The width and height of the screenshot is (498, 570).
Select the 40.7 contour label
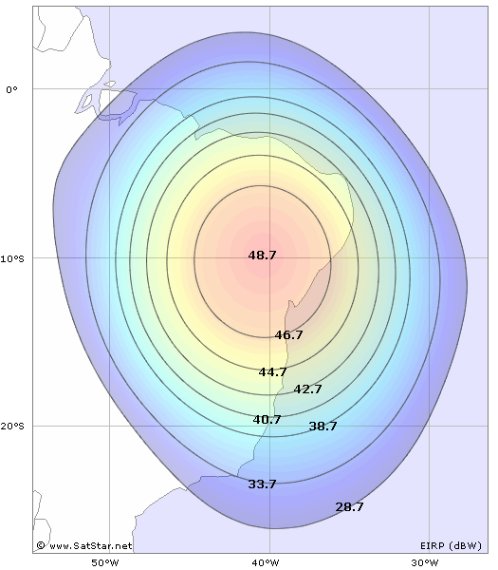[267, 420]
